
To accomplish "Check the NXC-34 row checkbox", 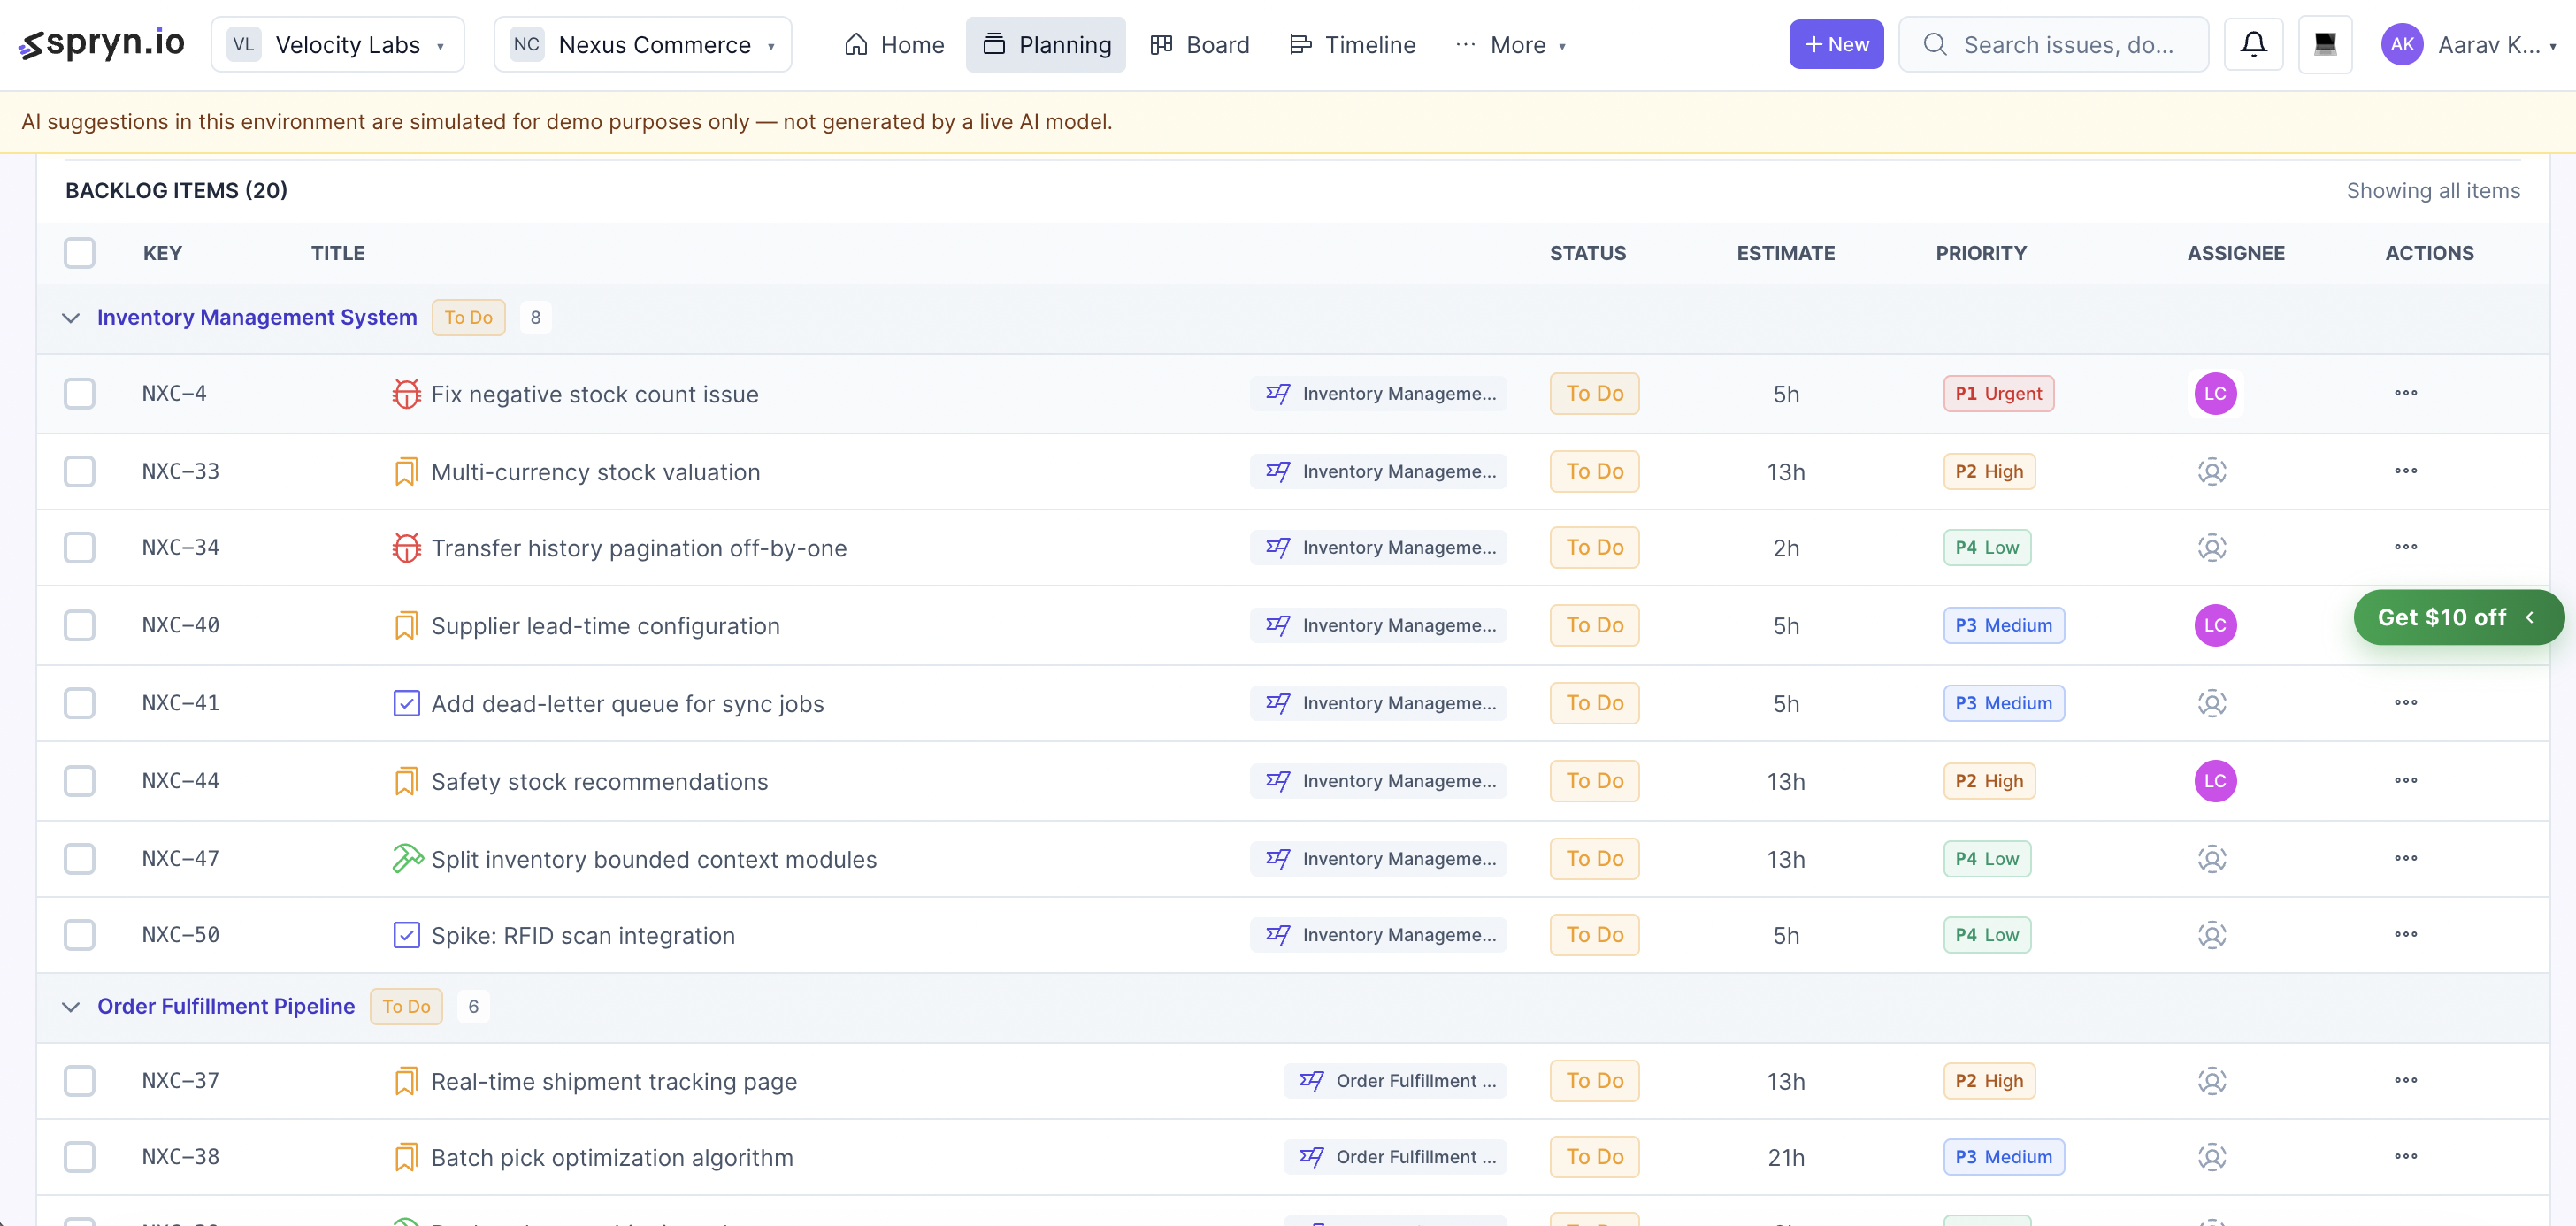I will point(80,548).
